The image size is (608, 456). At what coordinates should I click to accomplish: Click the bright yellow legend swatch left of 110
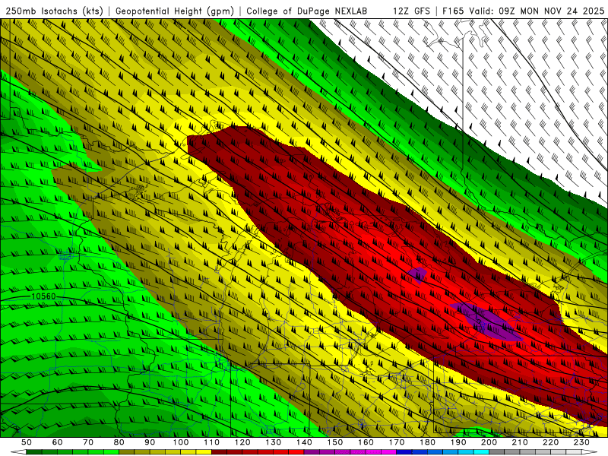204,452
